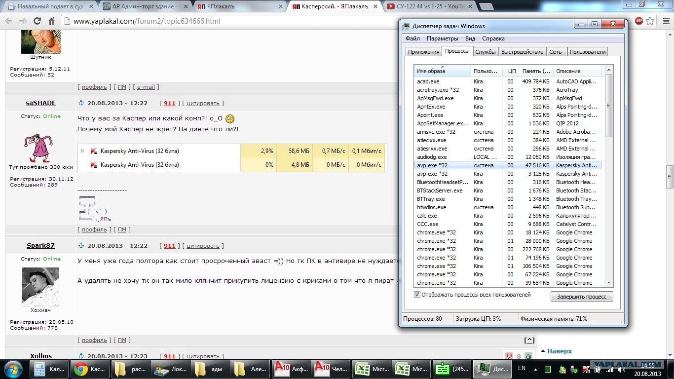Select the ApMsgFwd.exe process row

508,98
